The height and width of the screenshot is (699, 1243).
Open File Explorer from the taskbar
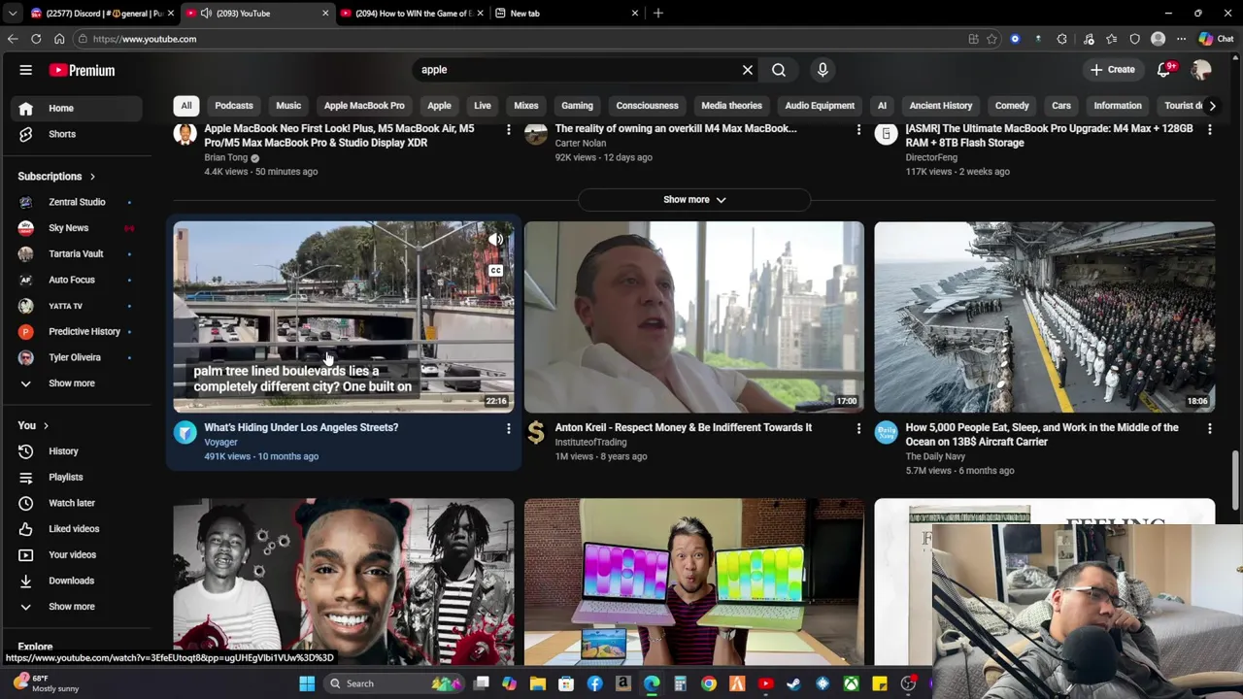click(538, 683)
